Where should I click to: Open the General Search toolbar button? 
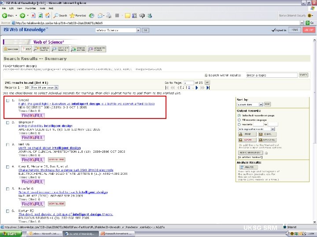coord(42,49)
